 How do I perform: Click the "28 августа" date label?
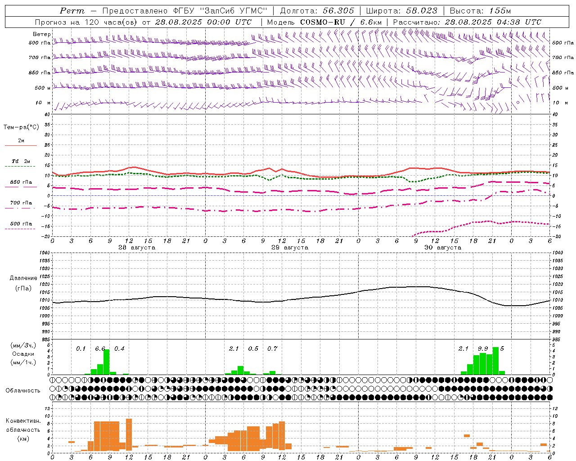click(x=137, y=248)
